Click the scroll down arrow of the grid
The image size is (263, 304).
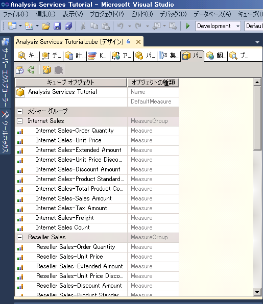pyautogui.click(x=257, y=292)
